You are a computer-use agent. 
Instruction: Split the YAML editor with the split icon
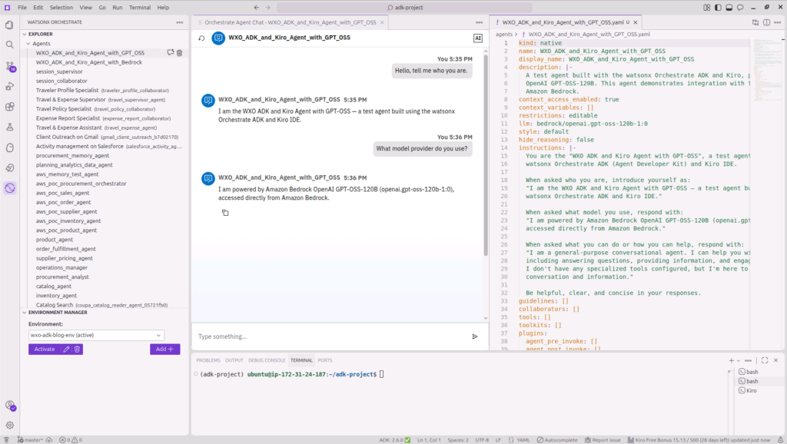click(x=766, y=23)
